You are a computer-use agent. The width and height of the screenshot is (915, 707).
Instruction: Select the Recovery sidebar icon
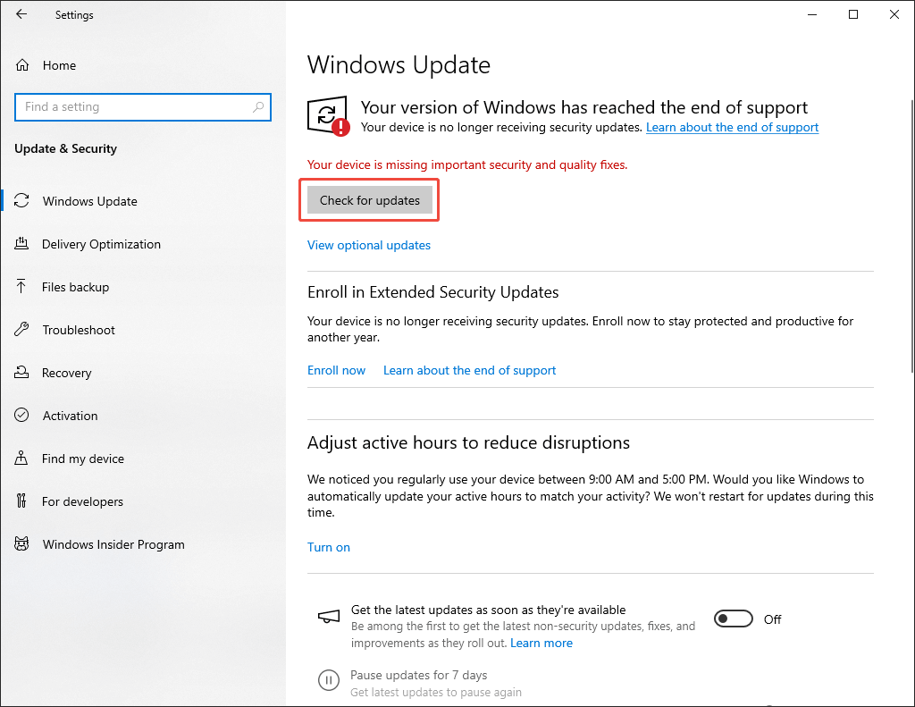[21, 372]
